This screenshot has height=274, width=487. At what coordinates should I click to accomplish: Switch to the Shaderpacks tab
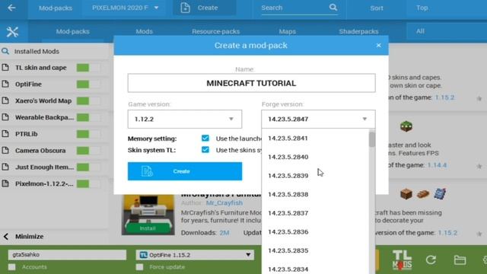point(358,31)
